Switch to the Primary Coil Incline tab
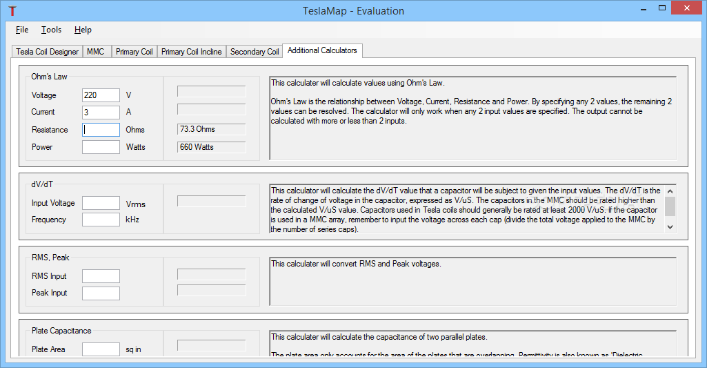This screenshot has height=368, width=707. [191, 52]
